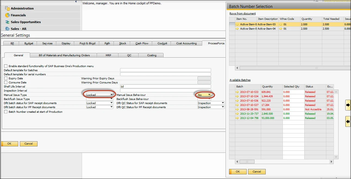Open the Manual Issue Type dropdown
The height and width of the screenshot is (179, 351).
click(111, 95)
